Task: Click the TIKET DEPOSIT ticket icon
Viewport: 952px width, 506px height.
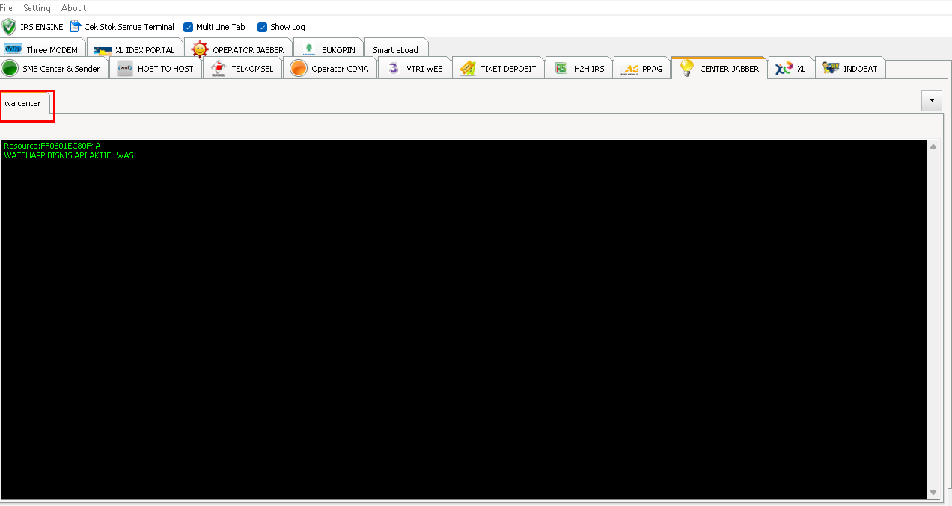Action: pyautogui.click(x=468, y=67)
